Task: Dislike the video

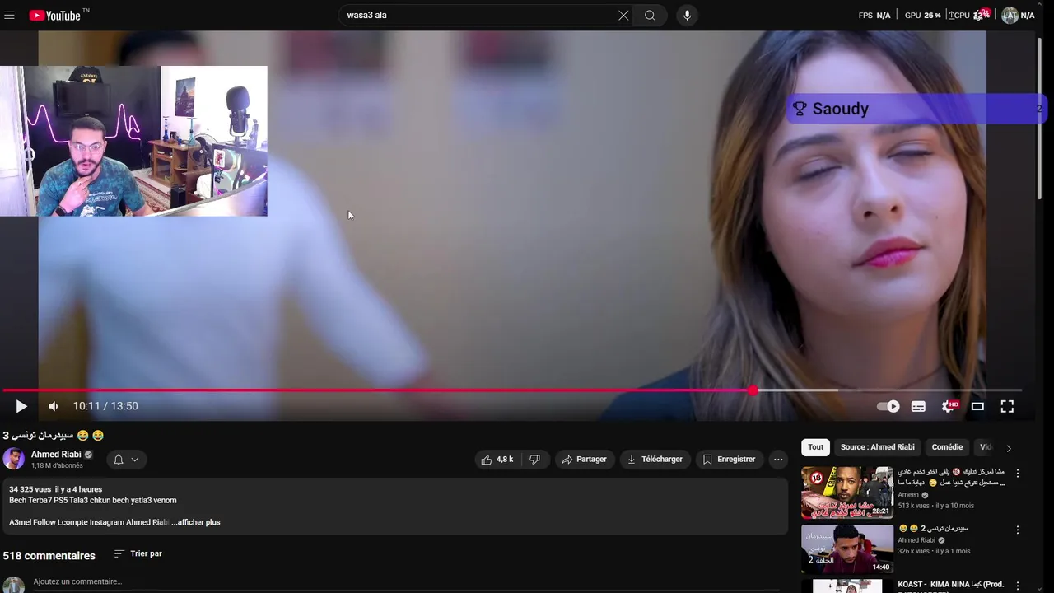Action: [534, 460]
